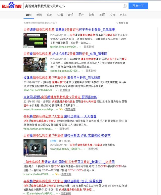Expand dropdown arrow after news.163.com URL
The height and width of the screenshot is (195, 161).
pyautogui.click(x=56, y=90)
